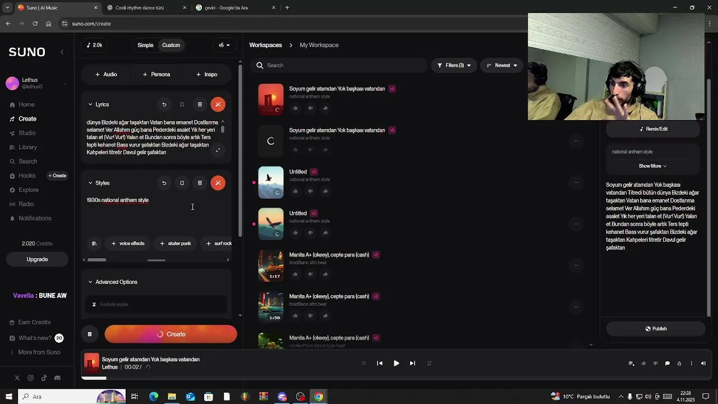Add the skater punk style tag

pos(176,244)
